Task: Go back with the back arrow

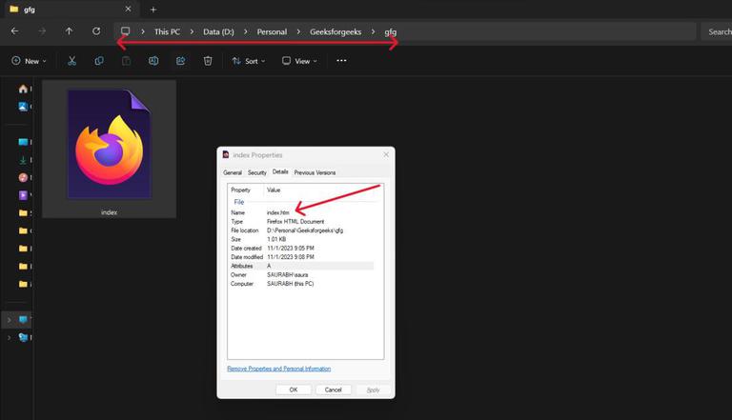Action: tap(15, 31)
